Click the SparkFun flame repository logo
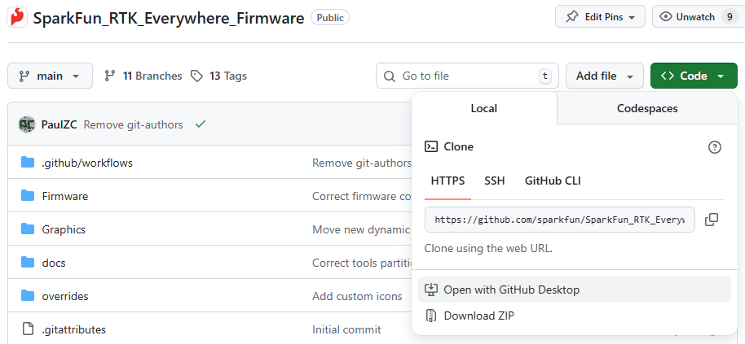 click(x=18, y=18)
